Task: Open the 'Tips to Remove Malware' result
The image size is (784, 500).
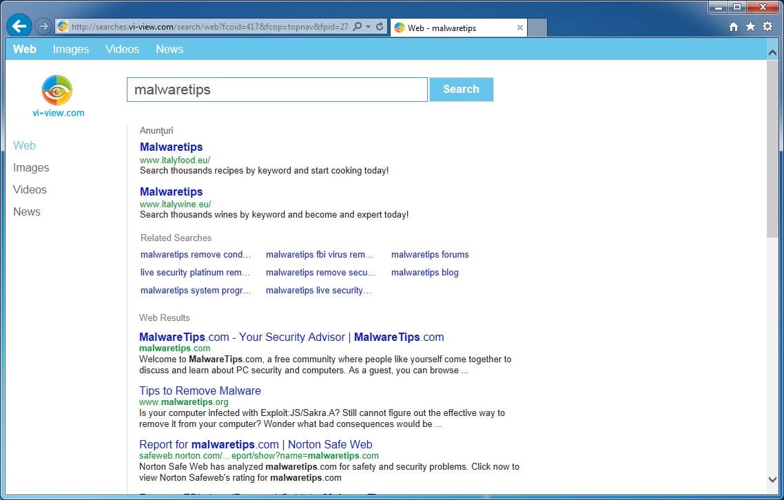Action: coord(200,390)
